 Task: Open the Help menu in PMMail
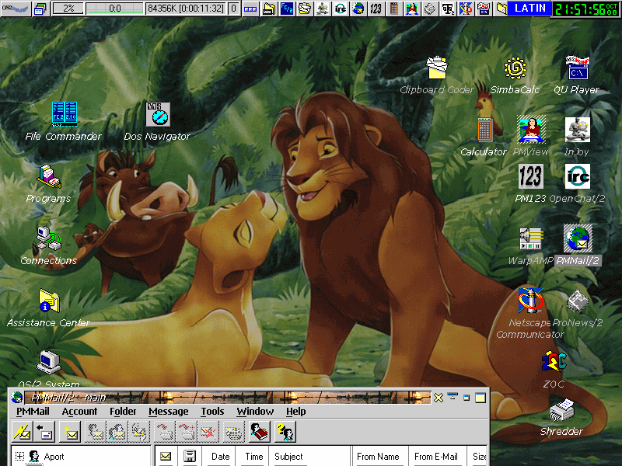pyautogui.click(x=296, y=412)
